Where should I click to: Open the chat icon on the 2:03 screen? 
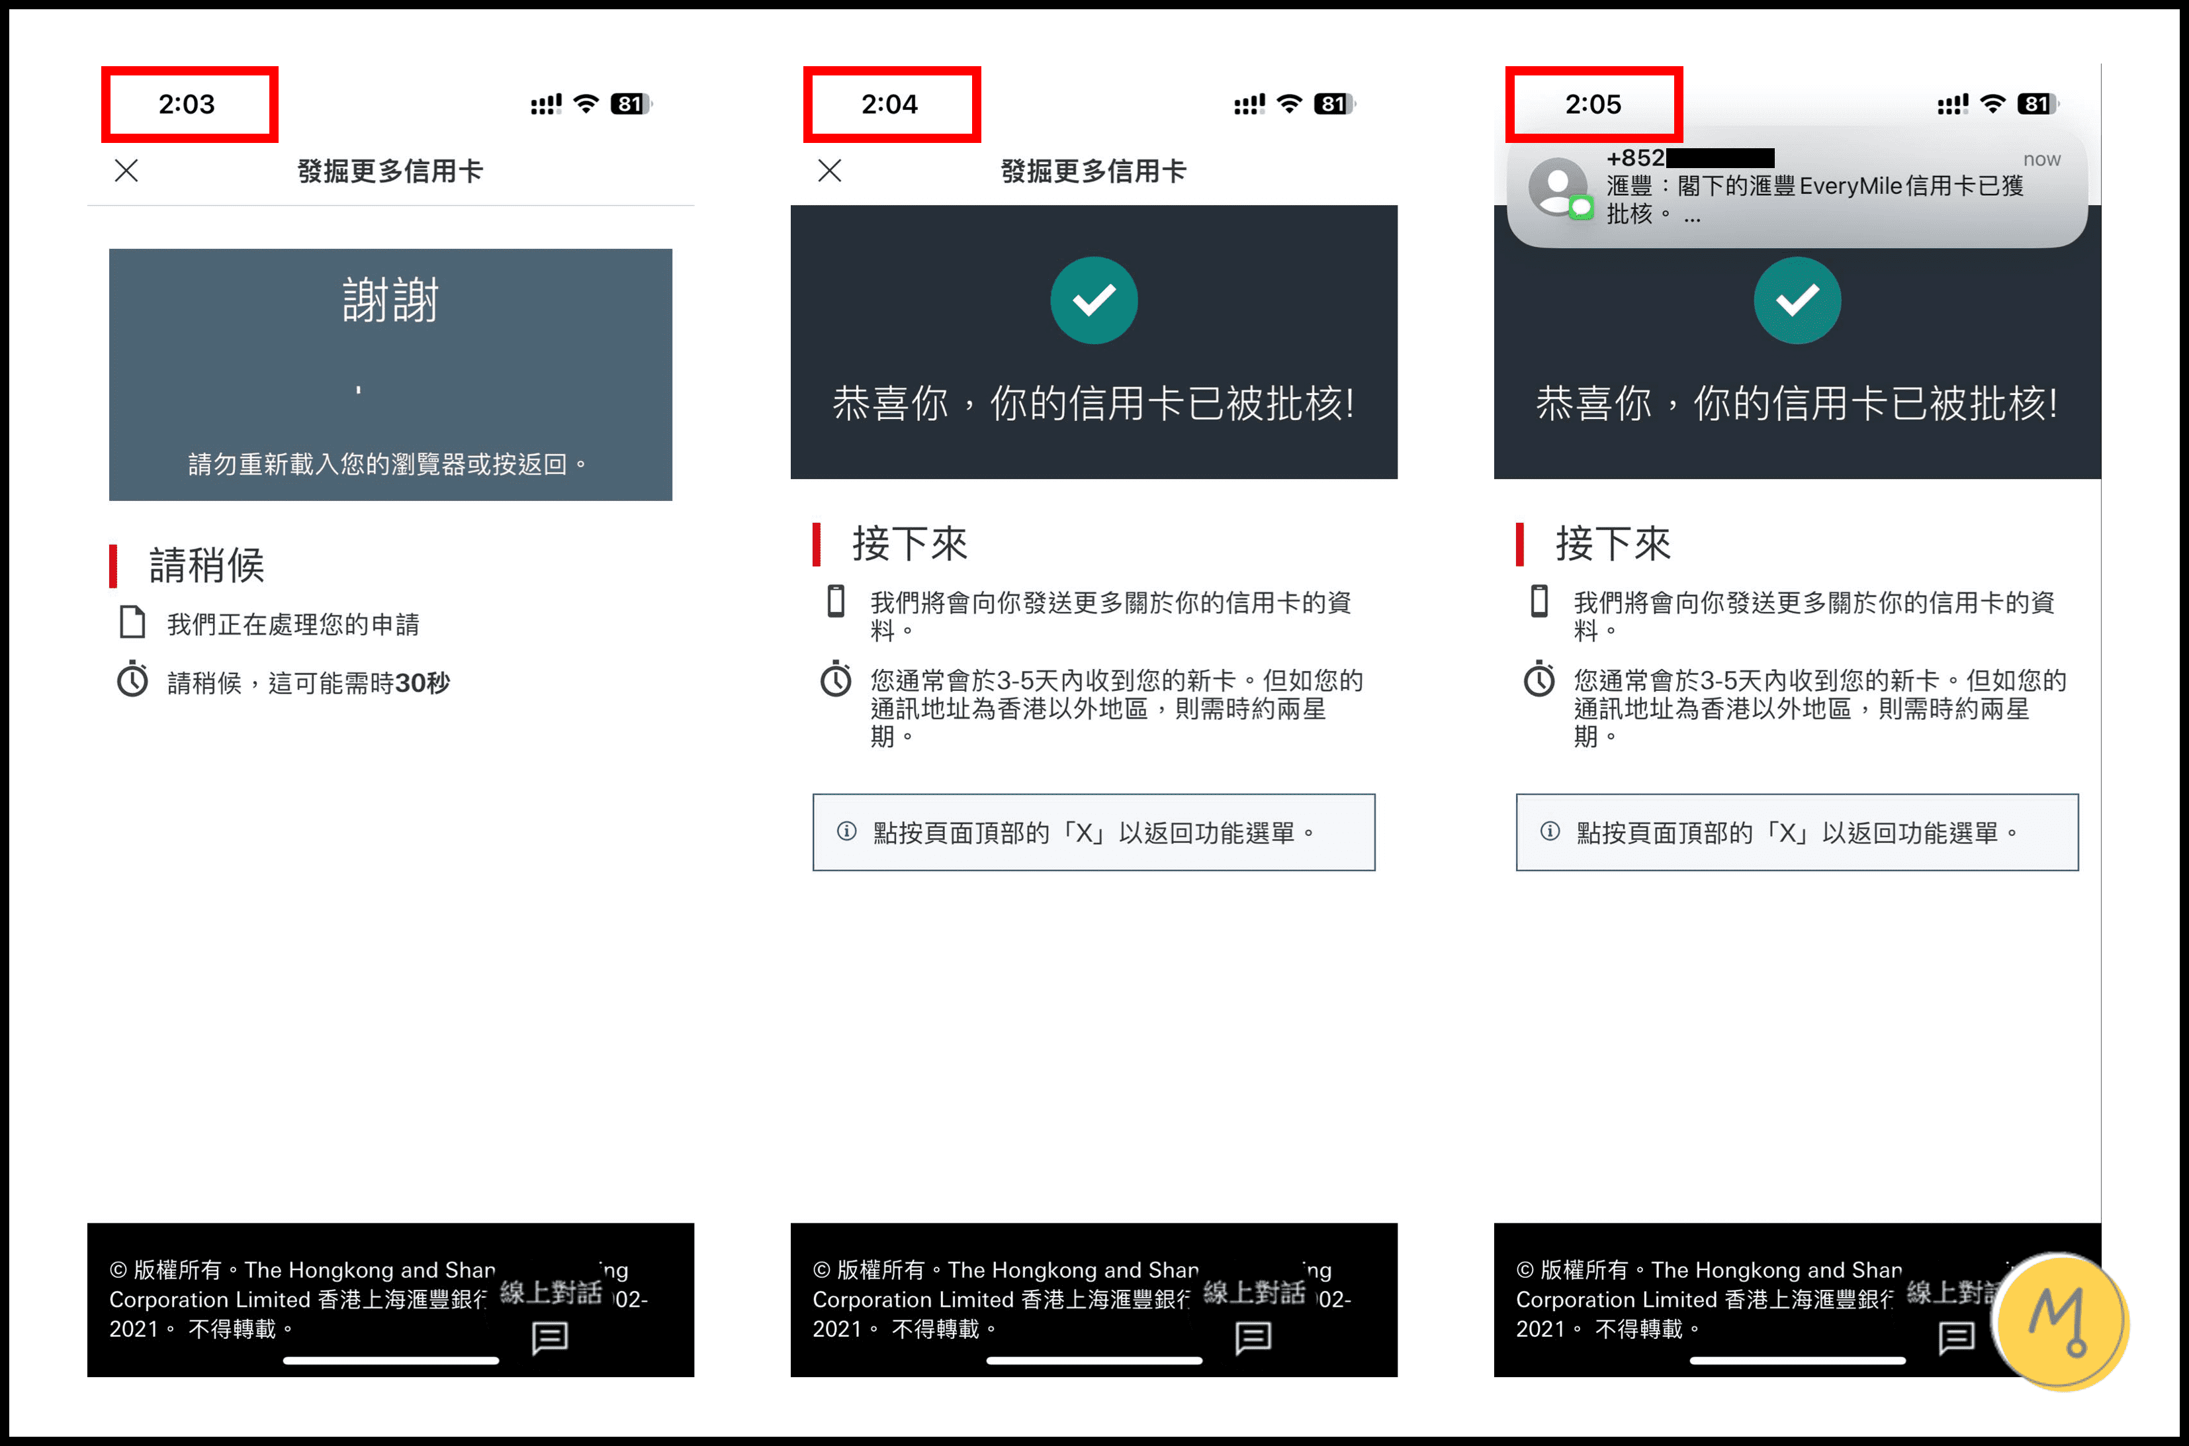click(x=551, y=1337)
